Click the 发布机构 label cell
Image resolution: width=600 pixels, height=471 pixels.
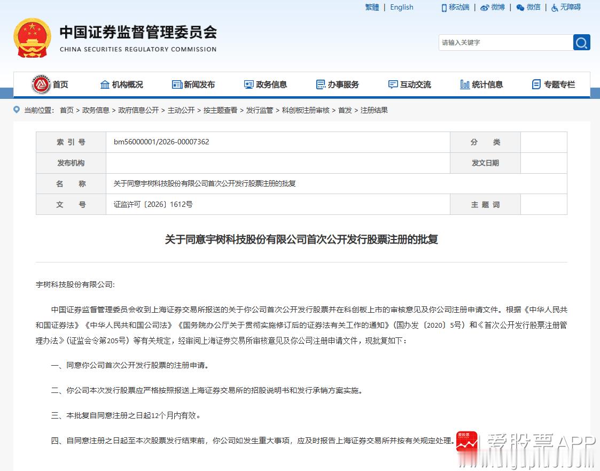pyautogui.click(x=71, y=163)
